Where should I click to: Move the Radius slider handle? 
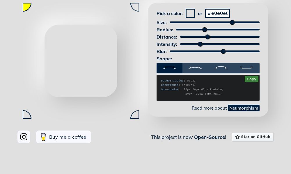point(205,30)
